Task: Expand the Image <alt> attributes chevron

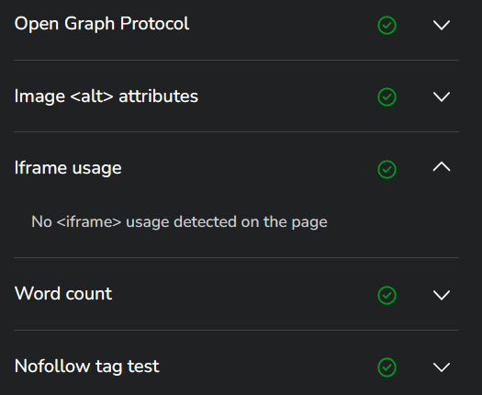Action: point(442,96)
